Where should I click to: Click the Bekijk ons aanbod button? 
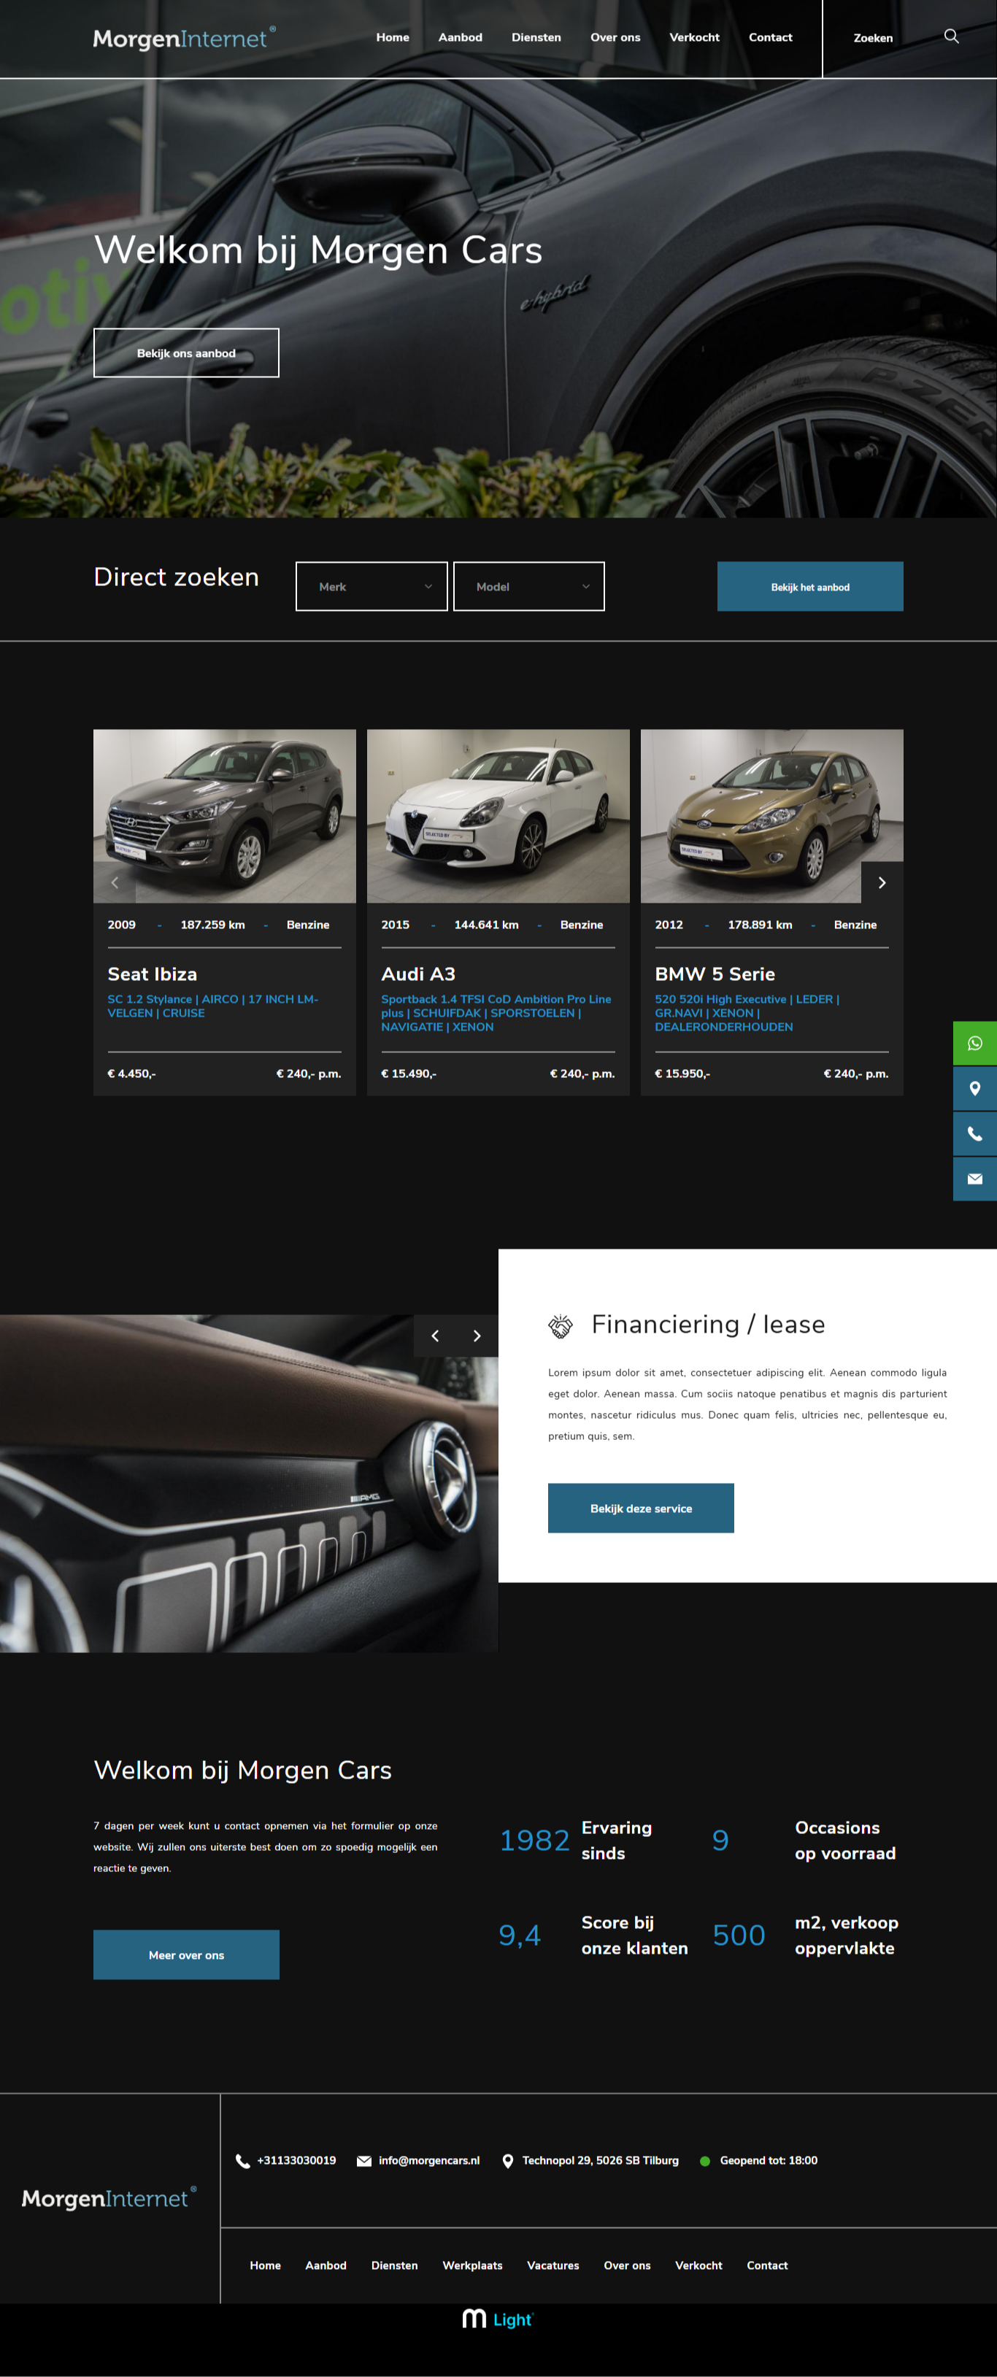(185, 352)
